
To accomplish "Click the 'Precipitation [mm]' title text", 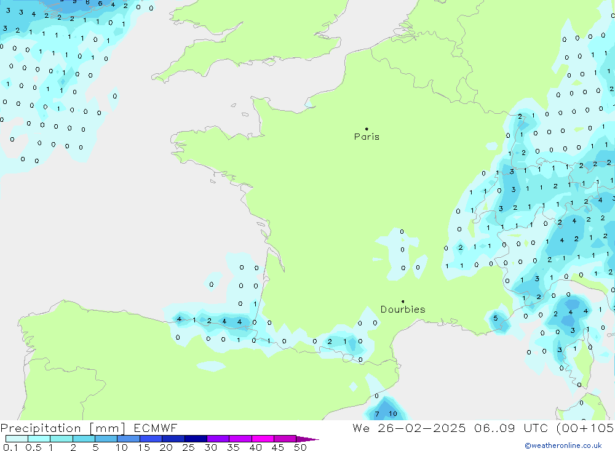I will (x=63, y=428).
